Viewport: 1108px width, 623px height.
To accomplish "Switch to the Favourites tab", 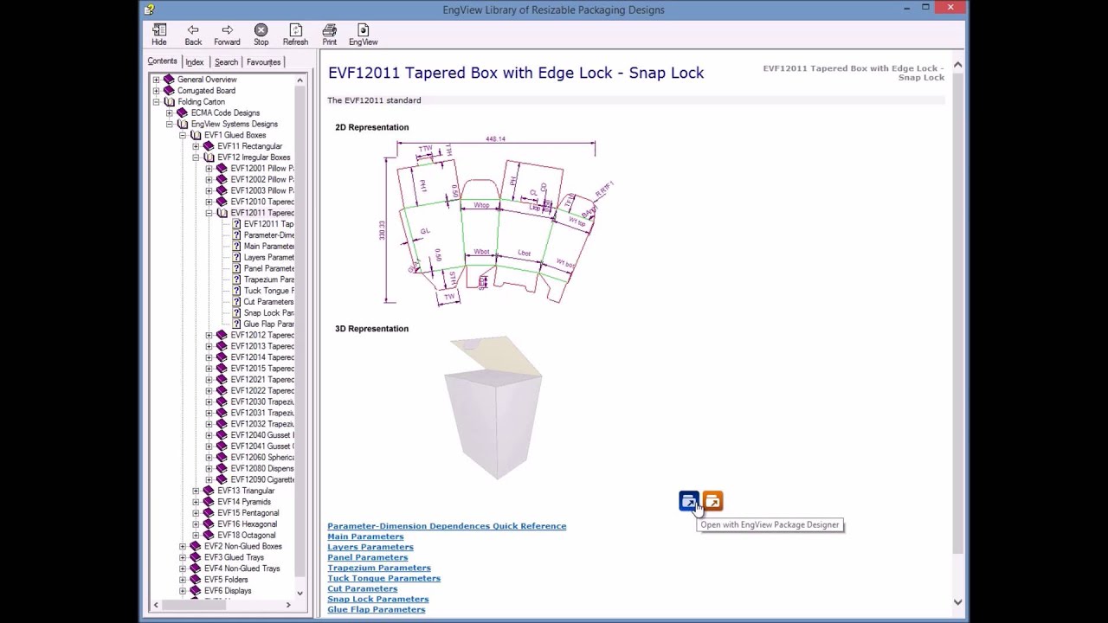I will click(x=263, y=62).
